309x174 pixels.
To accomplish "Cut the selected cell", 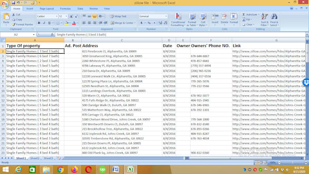I will coord(16,15).
